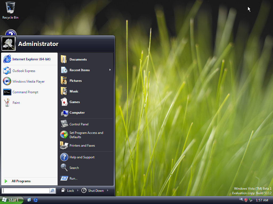The width and height of the screenshot is (273, 204).
Task: Click the Lock button
Action: point(68,190)
